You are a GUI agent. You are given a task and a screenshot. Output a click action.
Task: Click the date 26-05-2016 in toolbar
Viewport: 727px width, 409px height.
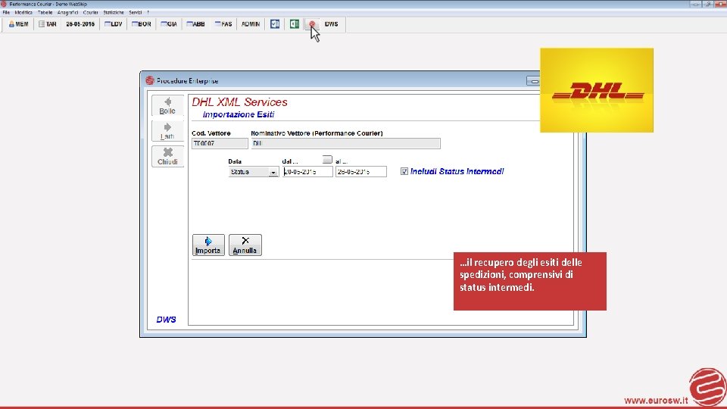click(x=80, y=24)
